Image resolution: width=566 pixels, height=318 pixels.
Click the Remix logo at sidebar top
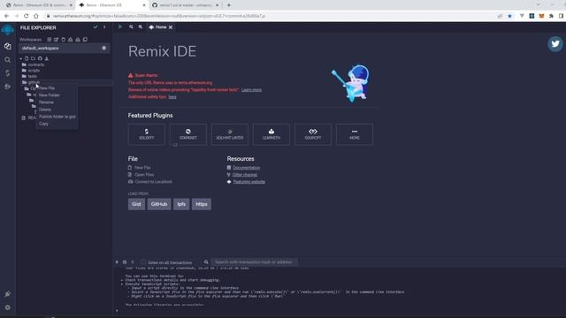pos(8,30)
